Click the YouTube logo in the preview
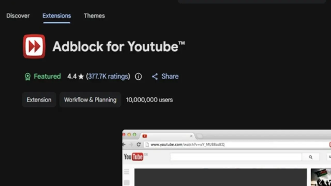331x186 pixels. click(x=133, y=157)
